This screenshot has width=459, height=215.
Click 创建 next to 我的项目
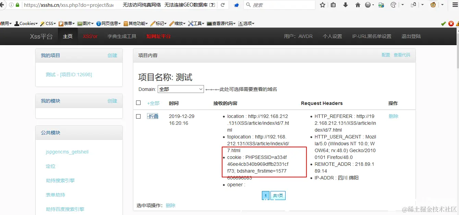coord(112,55)
